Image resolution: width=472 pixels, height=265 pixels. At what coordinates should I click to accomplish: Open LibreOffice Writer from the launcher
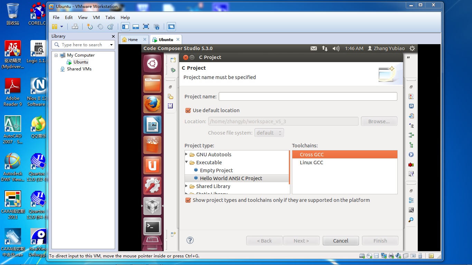[152, 125]
